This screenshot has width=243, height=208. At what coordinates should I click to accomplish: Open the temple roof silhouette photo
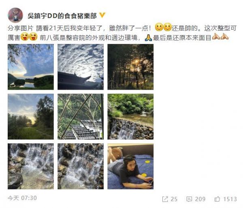81,67
